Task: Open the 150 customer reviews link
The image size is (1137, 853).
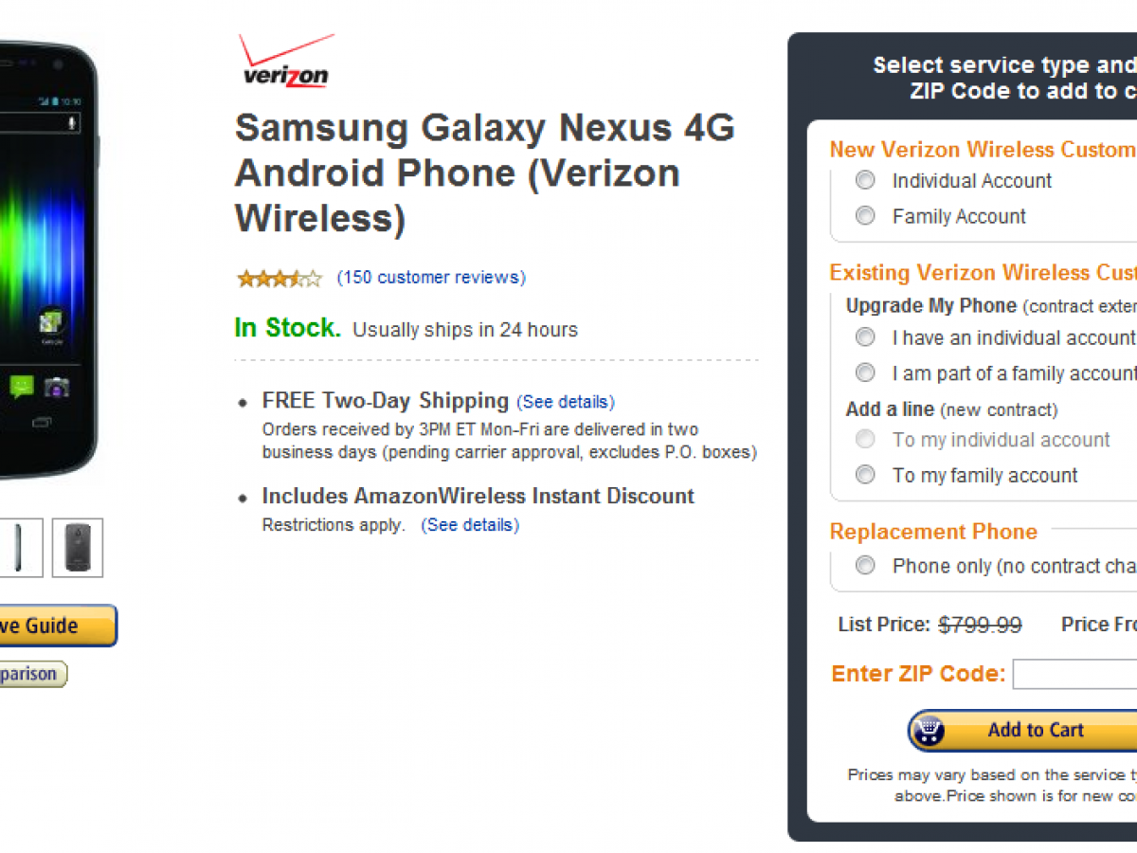Action: click(x=431, y=278)
